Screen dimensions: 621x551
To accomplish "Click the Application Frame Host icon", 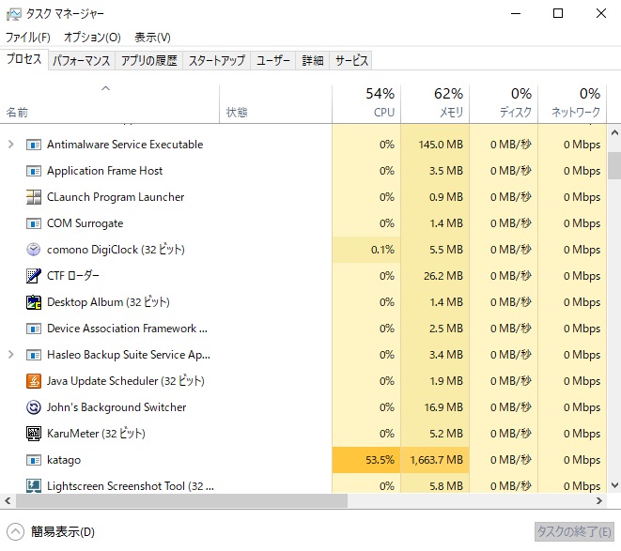I will pyautogui.click(x=34, y=171).
